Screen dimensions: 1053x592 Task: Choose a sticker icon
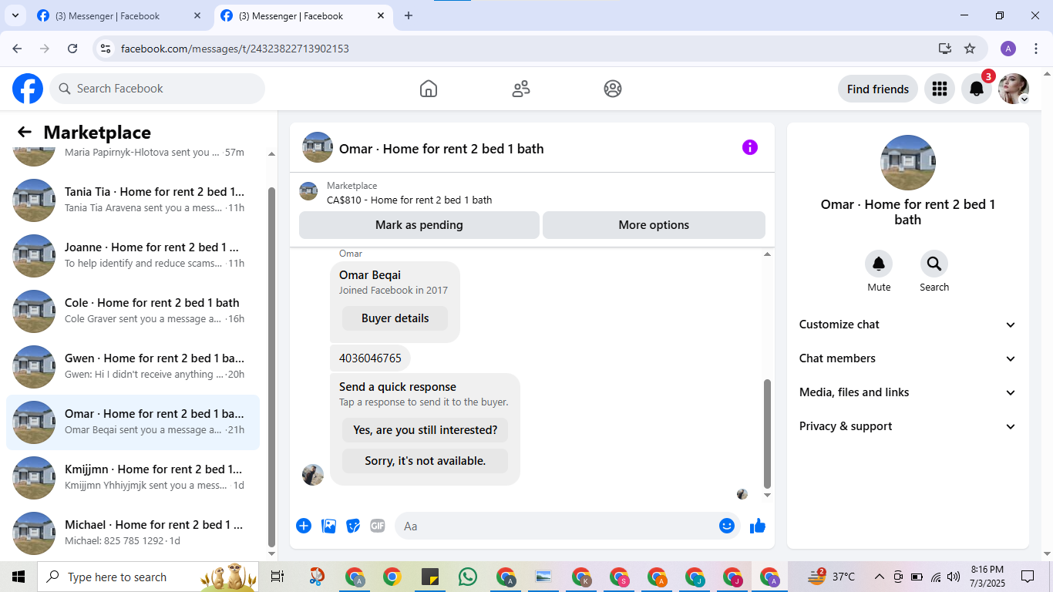coord(353,526)
